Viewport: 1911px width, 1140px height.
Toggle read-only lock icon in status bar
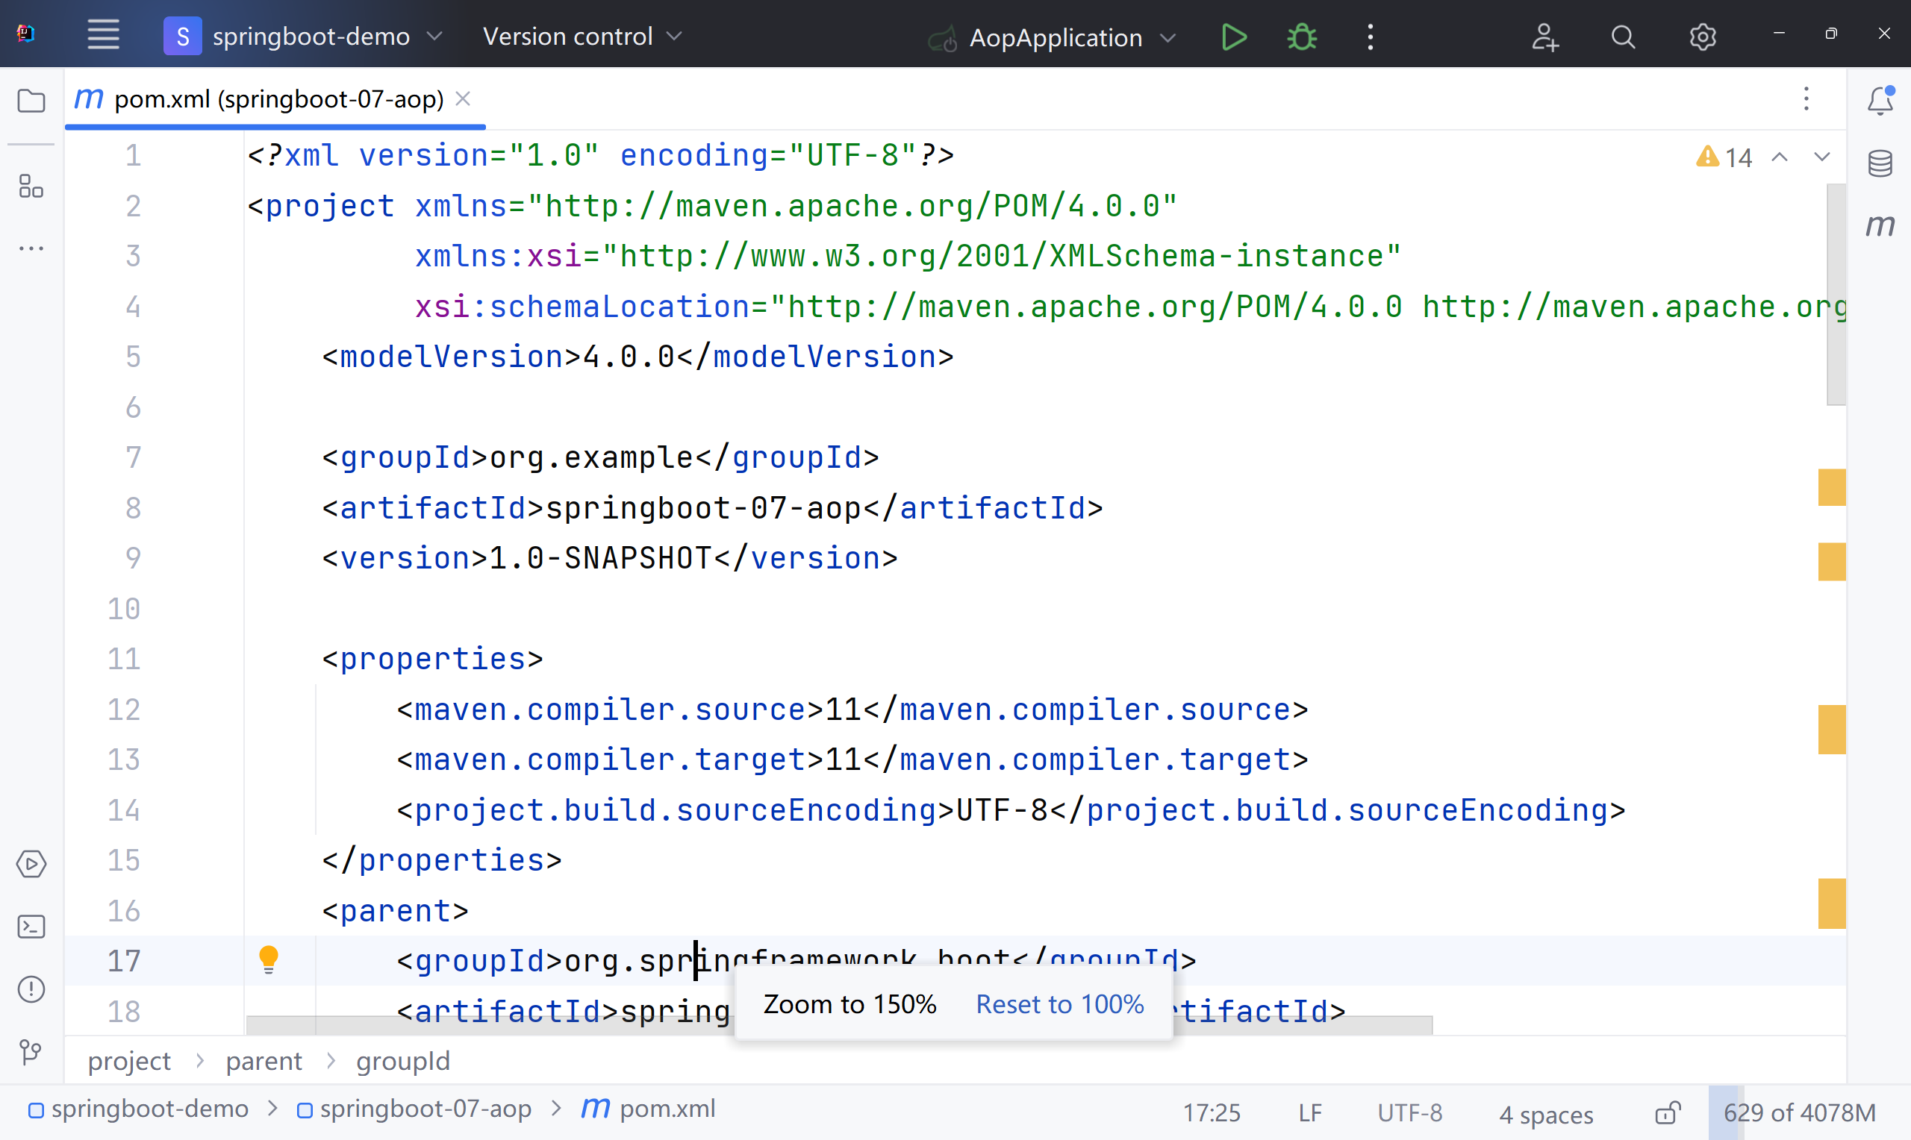tap(1668, 1112)
